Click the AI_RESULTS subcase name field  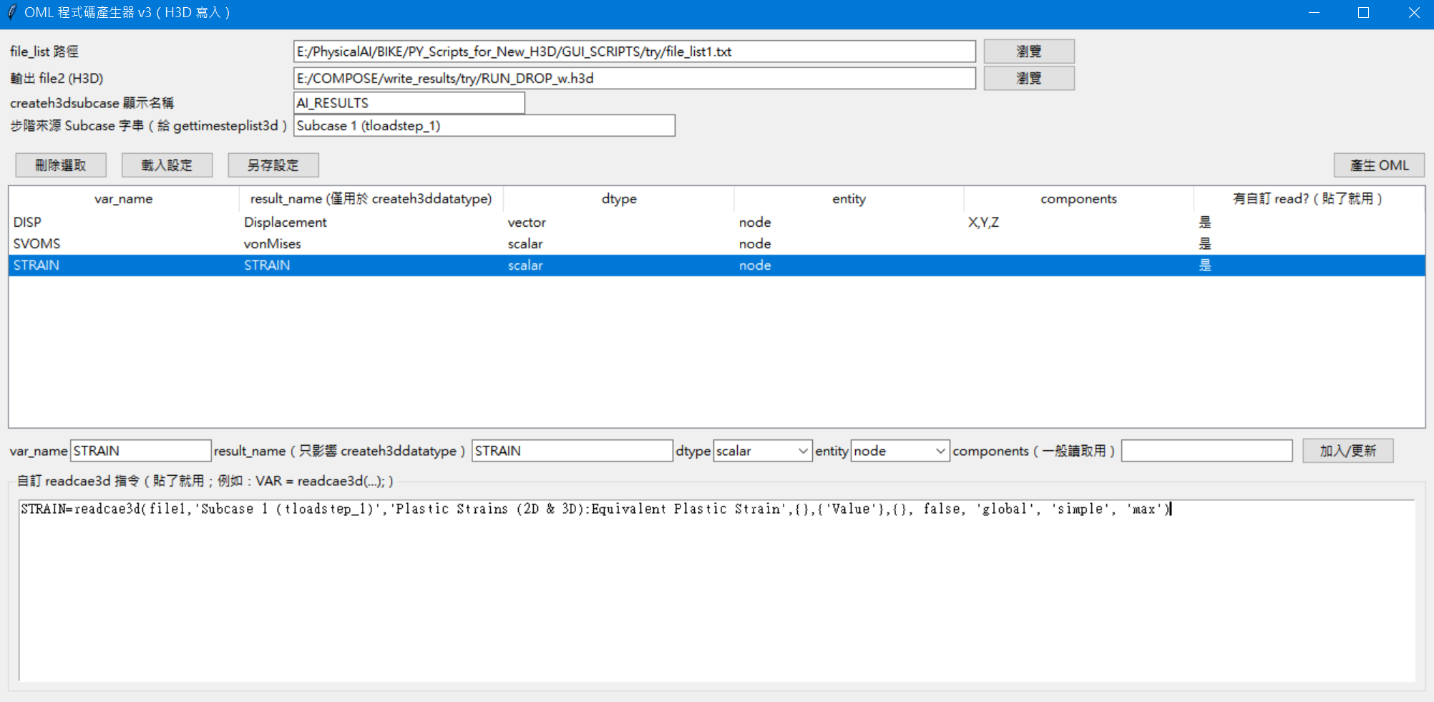pyautogui.click(x=409, y=103)
